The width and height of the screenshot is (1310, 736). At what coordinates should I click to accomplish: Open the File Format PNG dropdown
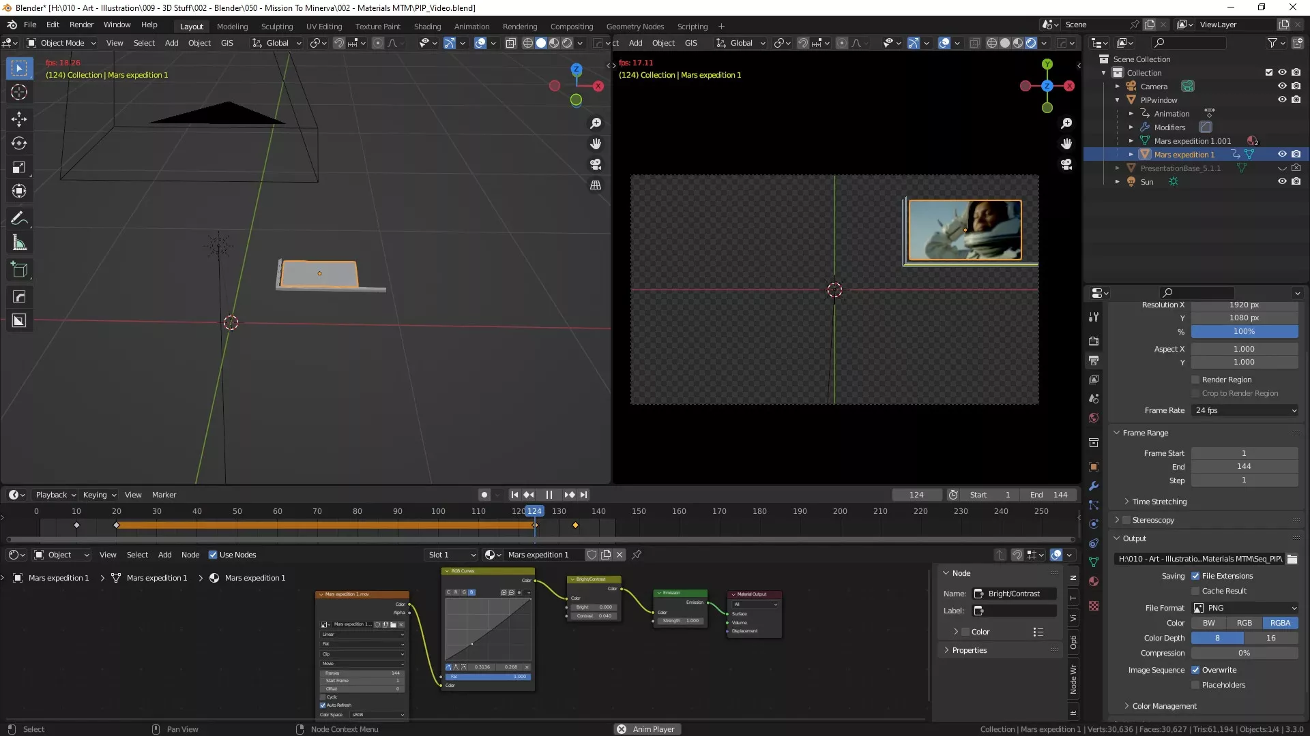(x=1245, y=608)
